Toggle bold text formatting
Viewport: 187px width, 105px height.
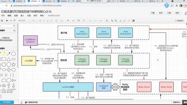click(x=40, y=21)
